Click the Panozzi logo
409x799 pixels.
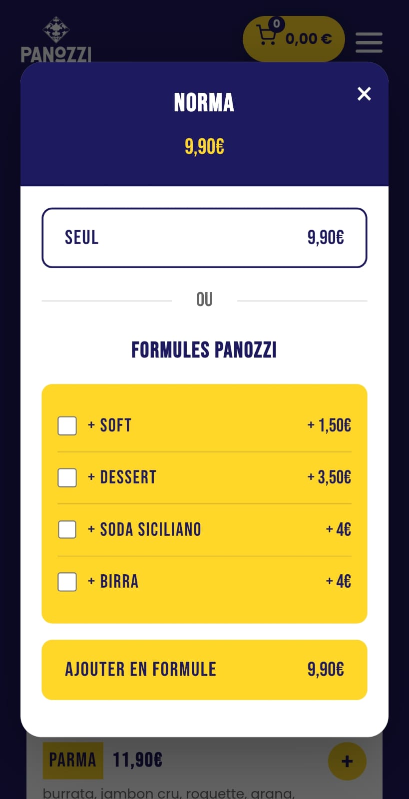coord(56,41)
